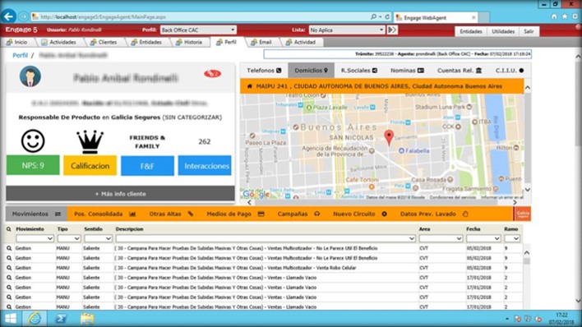Open Internet Explorer from the taskbar

point(35,319)
